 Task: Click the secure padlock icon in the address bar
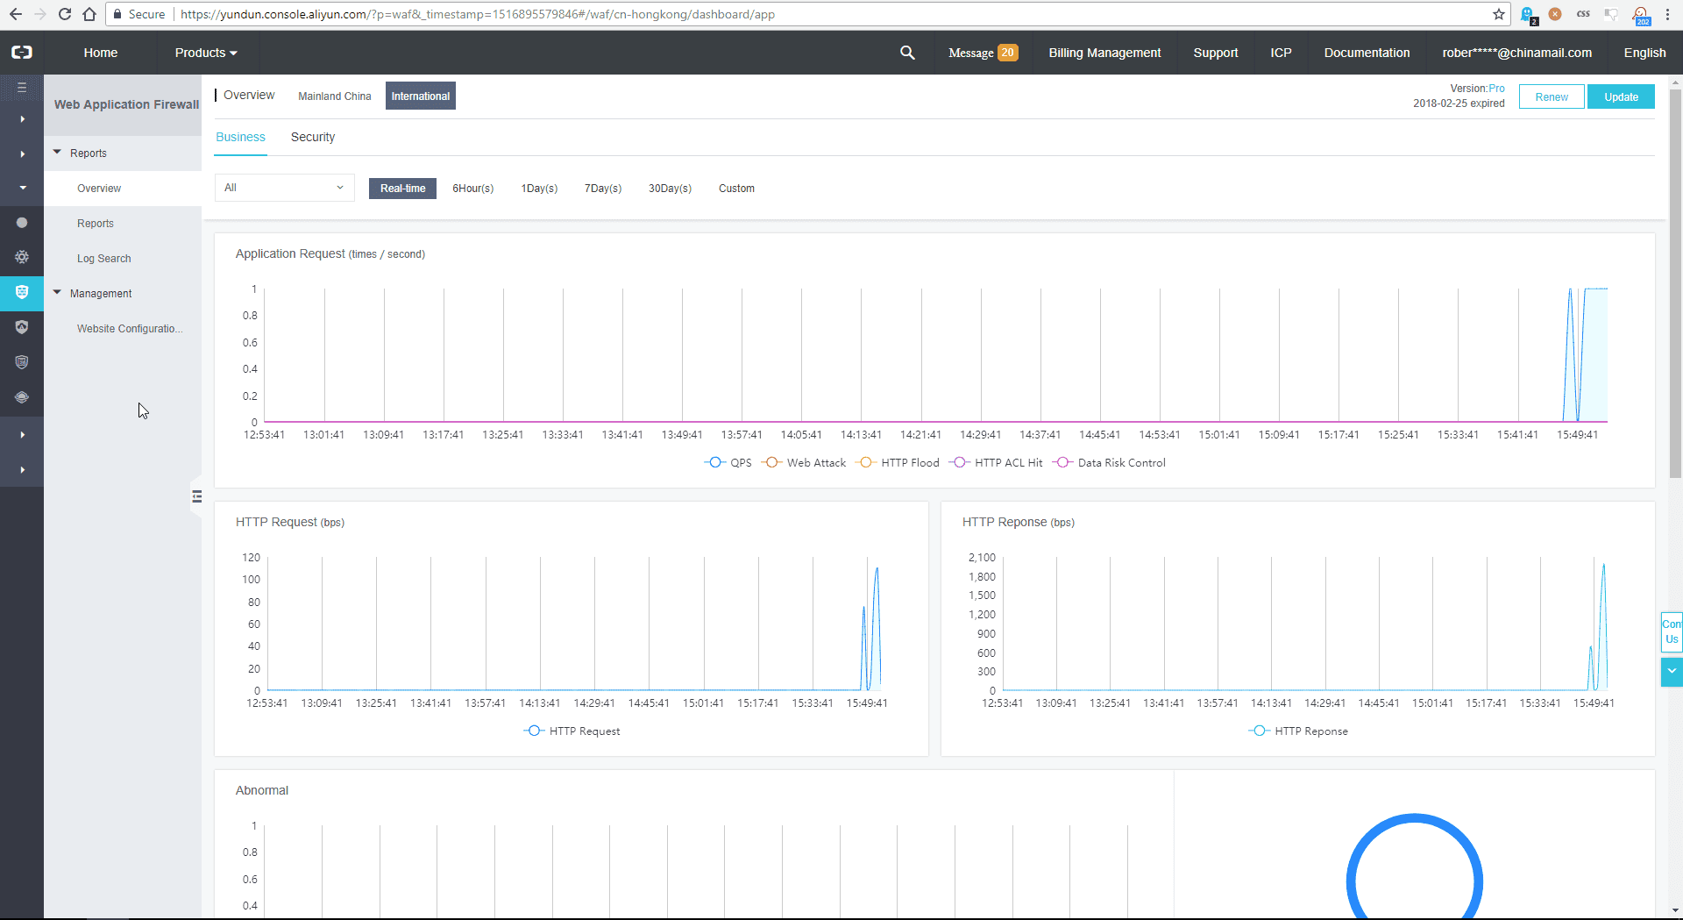pyautogui.click(x=117, y=14)
